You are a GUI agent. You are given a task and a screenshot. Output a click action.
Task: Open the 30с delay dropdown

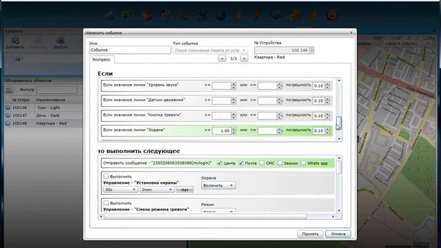click(x=121, y=190)
